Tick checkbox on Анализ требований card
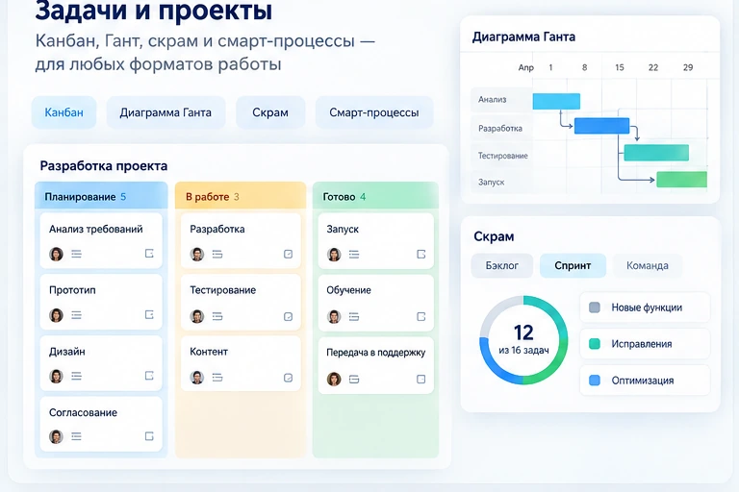This screenshot has width=739, height=492. [x=149, y=254]
